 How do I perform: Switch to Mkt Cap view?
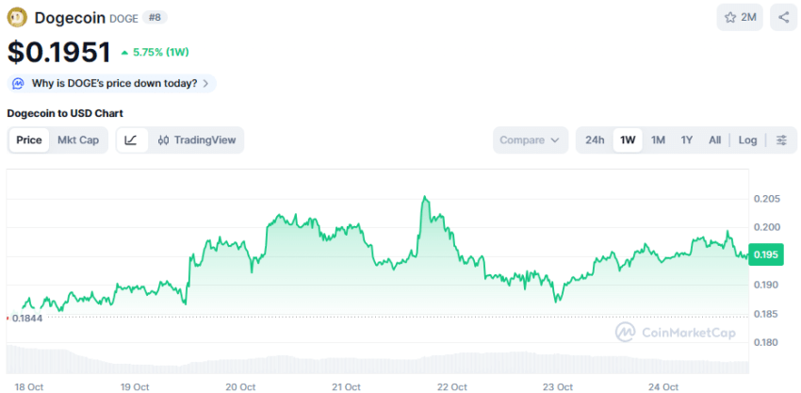(78, 140)
